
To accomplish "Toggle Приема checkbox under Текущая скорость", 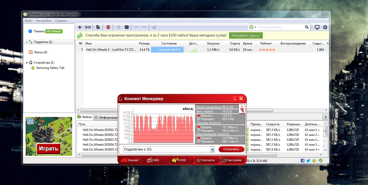I will (x=199, y=127).
